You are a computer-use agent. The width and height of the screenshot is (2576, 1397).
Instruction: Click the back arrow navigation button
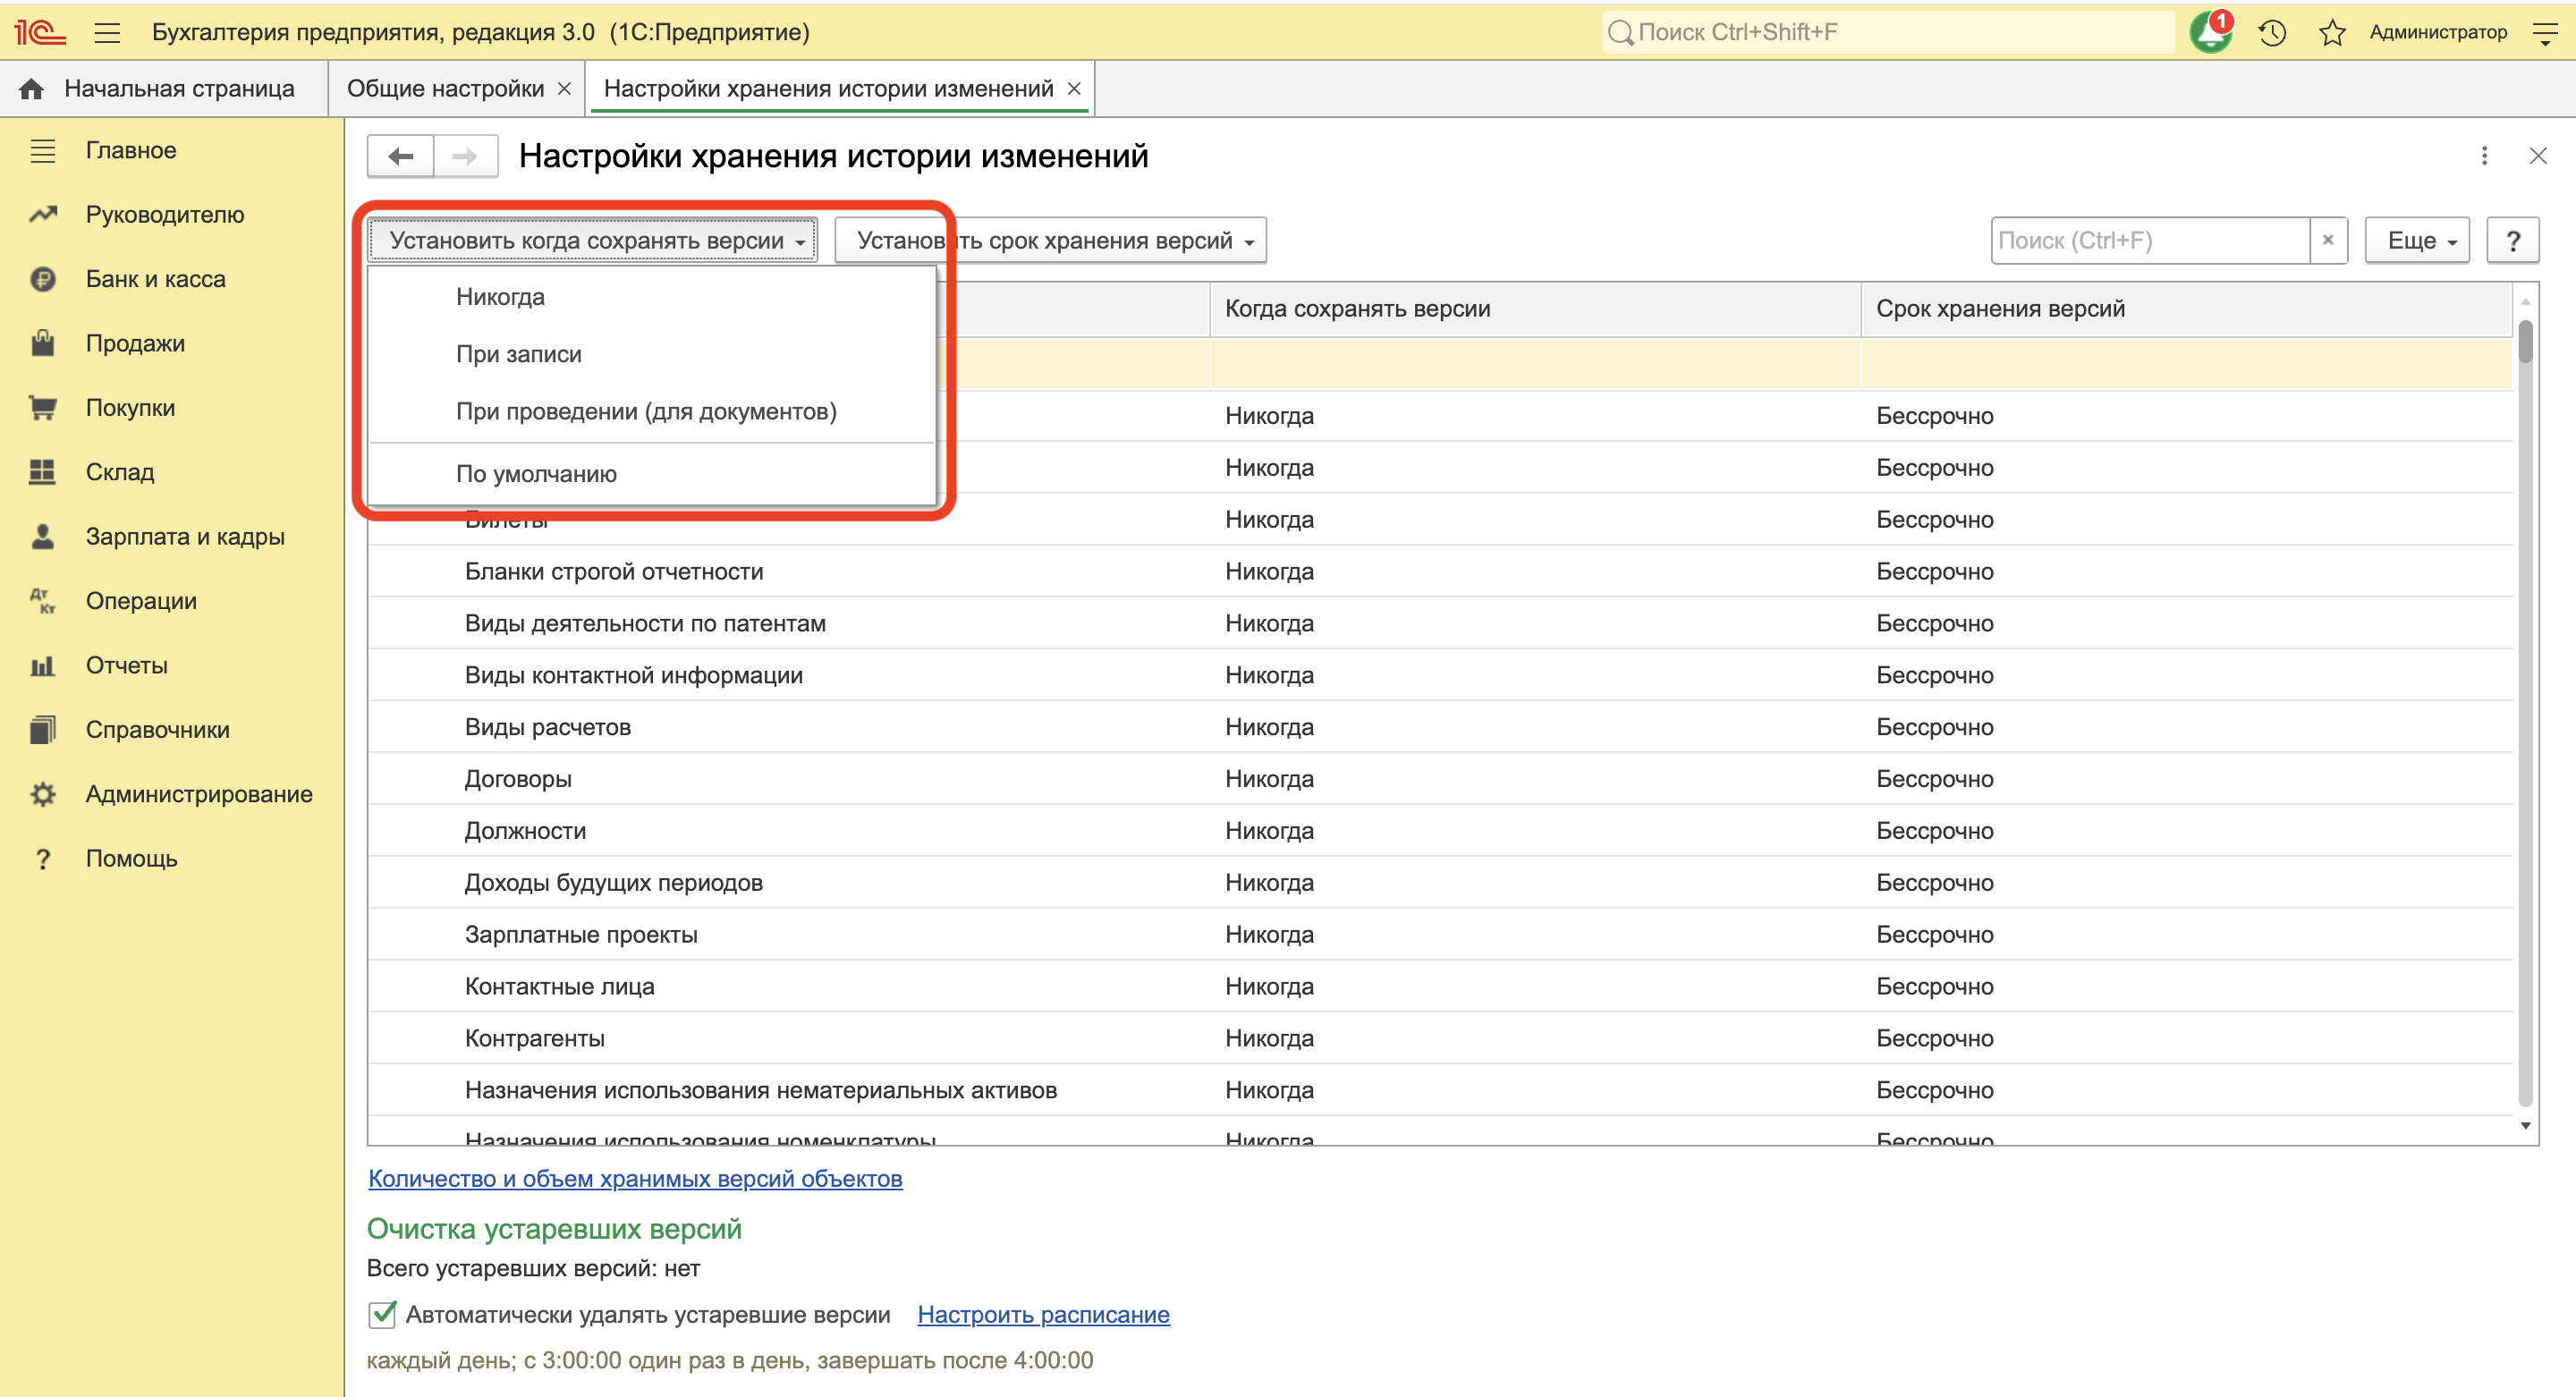(401, 156)
